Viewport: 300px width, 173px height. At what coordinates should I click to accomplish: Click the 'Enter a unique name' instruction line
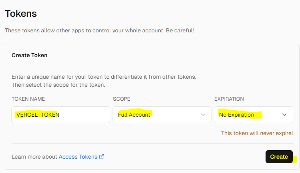point(104,77)
